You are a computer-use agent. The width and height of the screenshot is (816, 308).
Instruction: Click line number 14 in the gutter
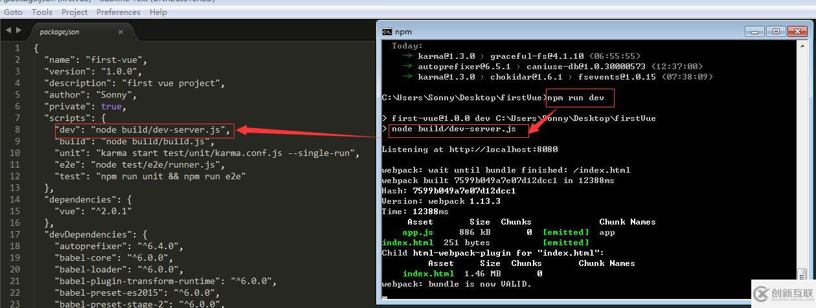[15, 199]
